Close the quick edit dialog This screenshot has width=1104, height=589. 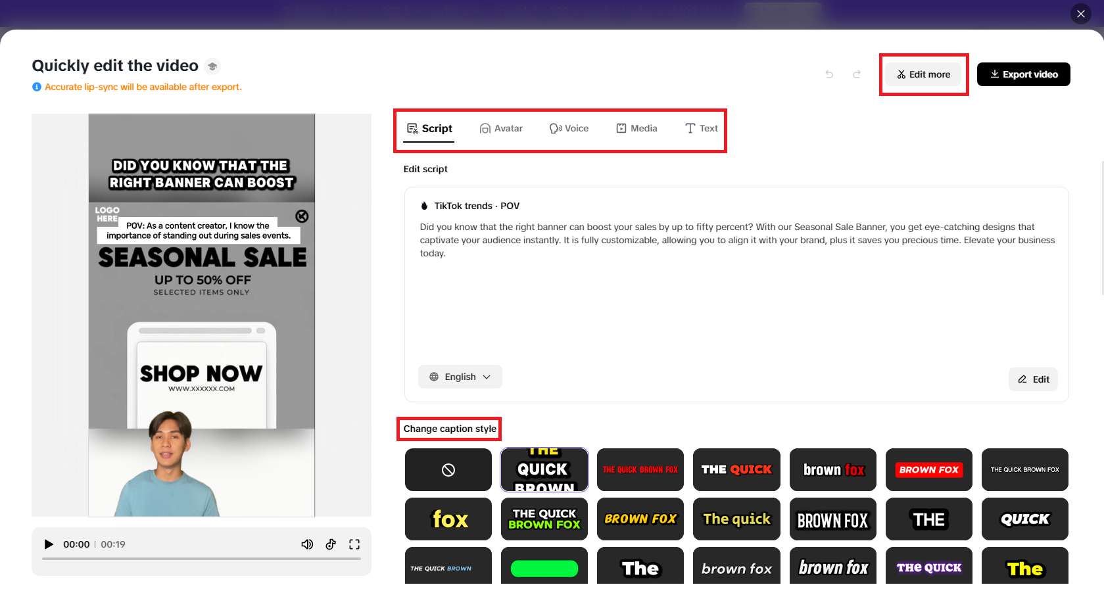pyautogui.click(x=1081, y=14)
